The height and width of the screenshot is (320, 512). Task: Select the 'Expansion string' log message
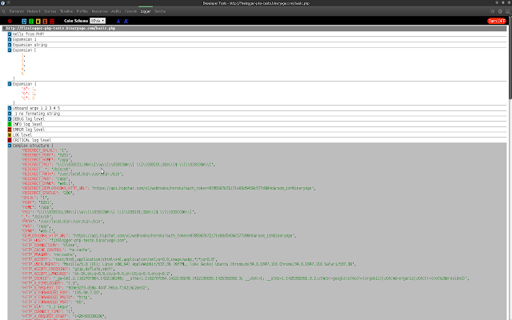[x=30, y=45]
